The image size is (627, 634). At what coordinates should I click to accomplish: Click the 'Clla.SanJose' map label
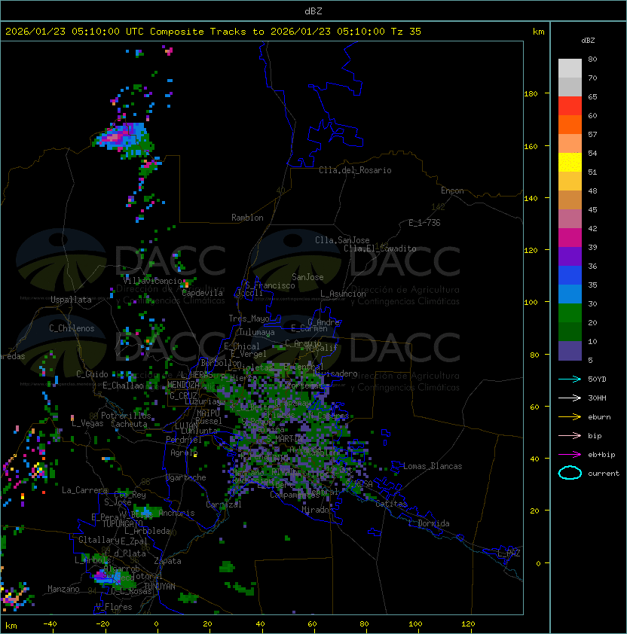pos(342,240)
